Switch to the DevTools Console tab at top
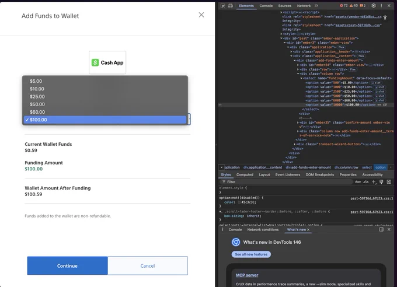This screenshot has height=287, width=397. click(x=266, y=6)
